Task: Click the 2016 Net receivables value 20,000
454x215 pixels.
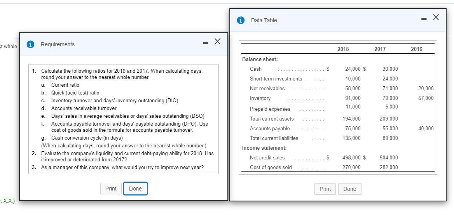Action: 426,88
